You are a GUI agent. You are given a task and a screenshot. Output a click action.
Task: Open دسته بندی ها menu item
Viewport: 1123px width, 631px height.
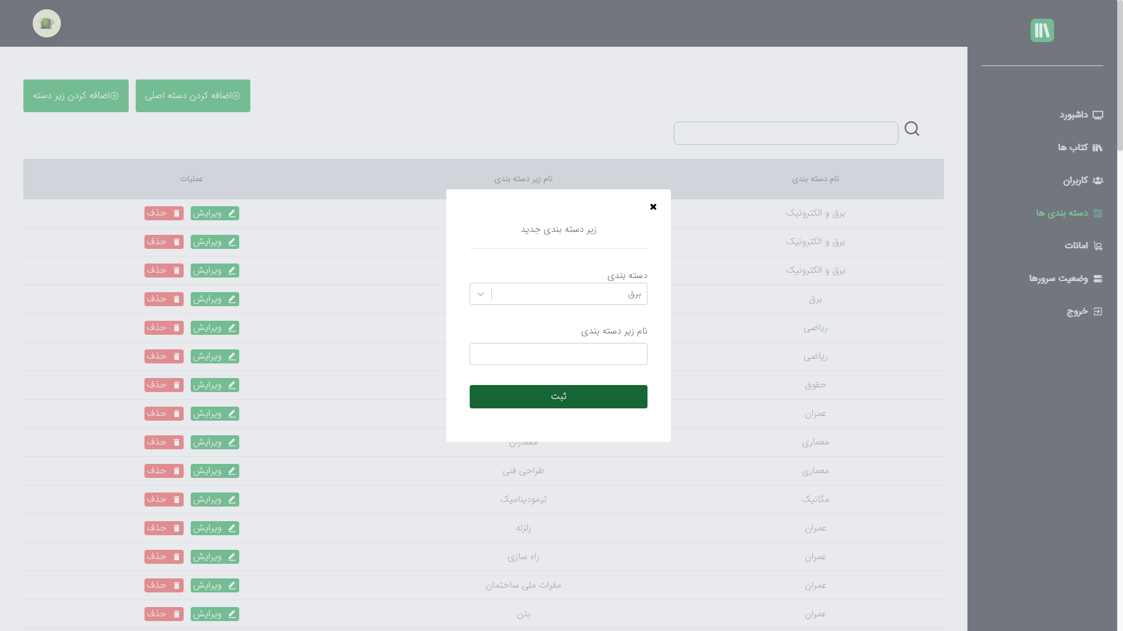click(1062, 213)
